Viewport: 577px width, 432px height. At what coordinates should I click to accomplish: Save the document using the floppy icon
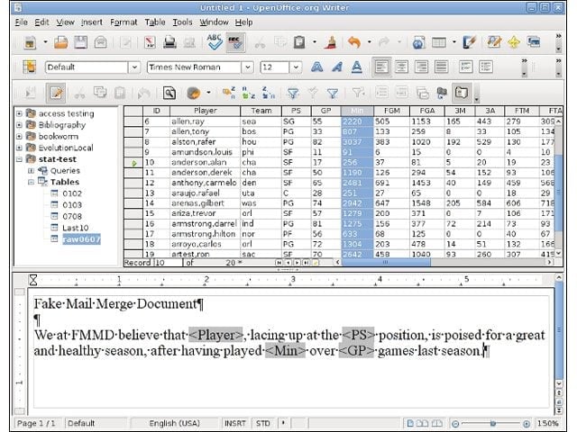click(x=80, y=42)
